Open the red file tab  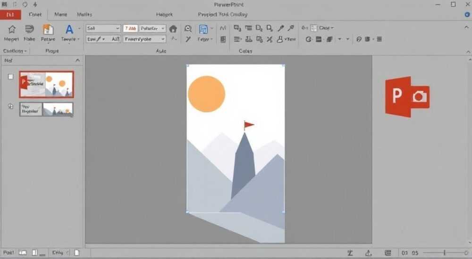(x=10, y=15)
